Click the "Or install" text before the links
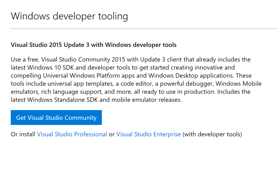 pos(23,134)
